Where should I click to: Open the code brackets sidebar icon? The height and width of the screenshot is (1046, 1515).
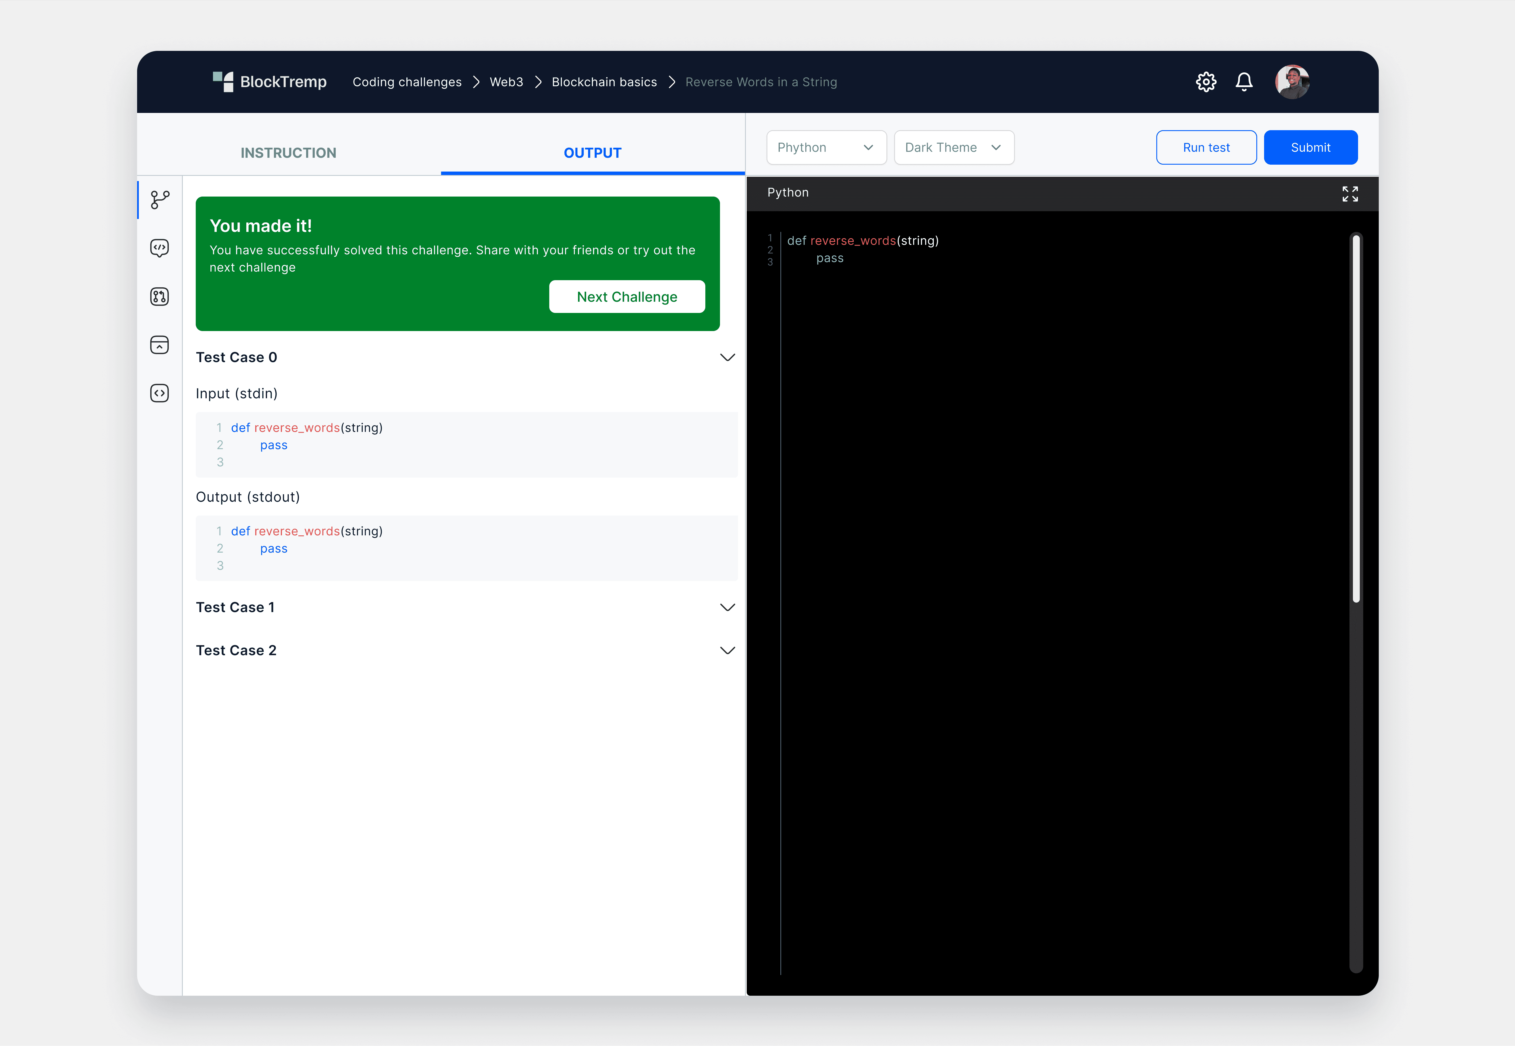pos(159,393)
